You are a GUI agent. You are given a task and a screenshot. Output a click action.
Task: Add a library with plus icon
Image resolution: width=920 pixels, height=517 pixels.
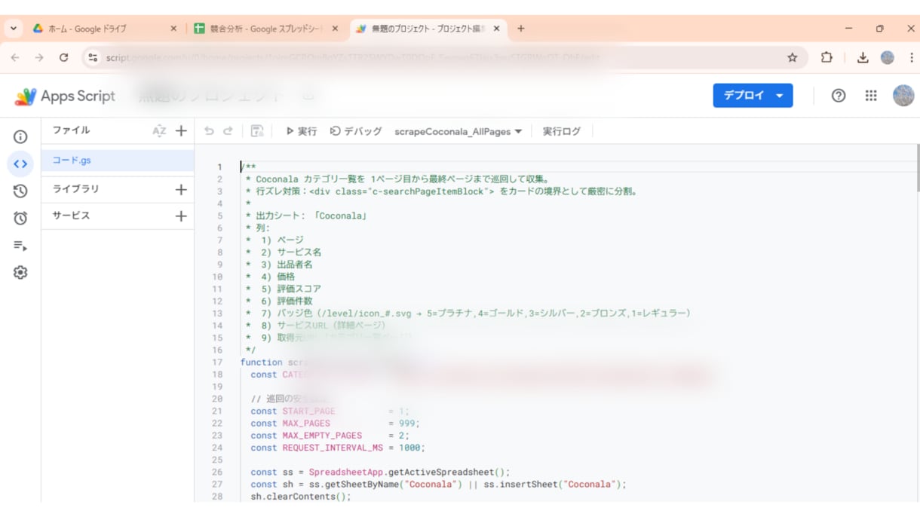181,189
